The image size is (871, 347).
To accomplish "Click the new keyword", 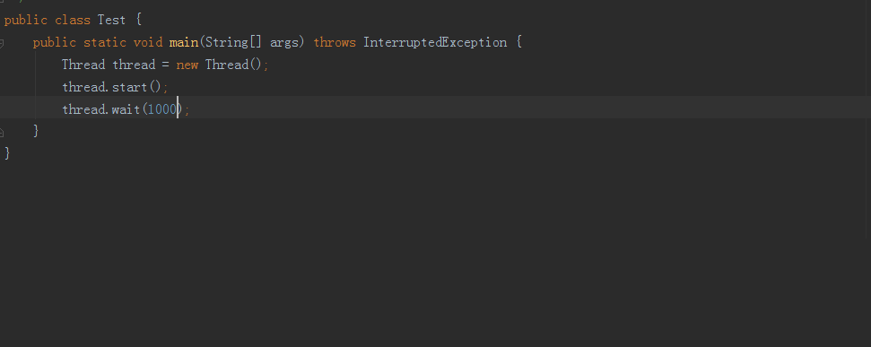I will point(187,65).
